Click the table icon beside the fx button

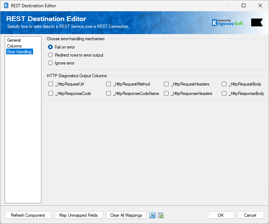coord(161,215)
